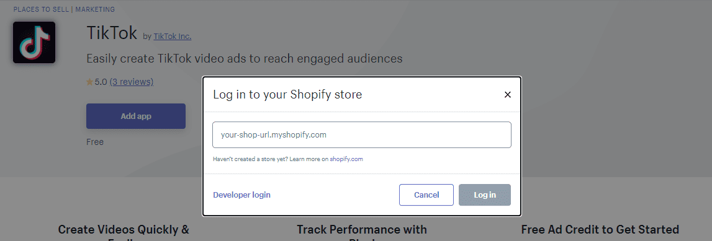Open the 3 reviews link
Screen dimensions: 712x241
point(132,82)
